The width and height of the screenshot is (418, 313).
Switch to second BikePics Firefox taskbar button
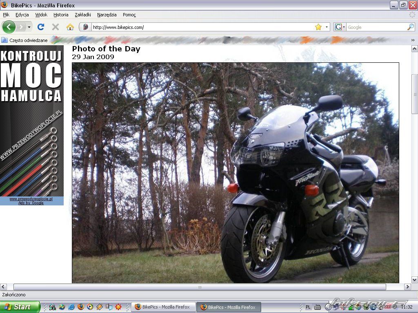[x=229, y=307]
